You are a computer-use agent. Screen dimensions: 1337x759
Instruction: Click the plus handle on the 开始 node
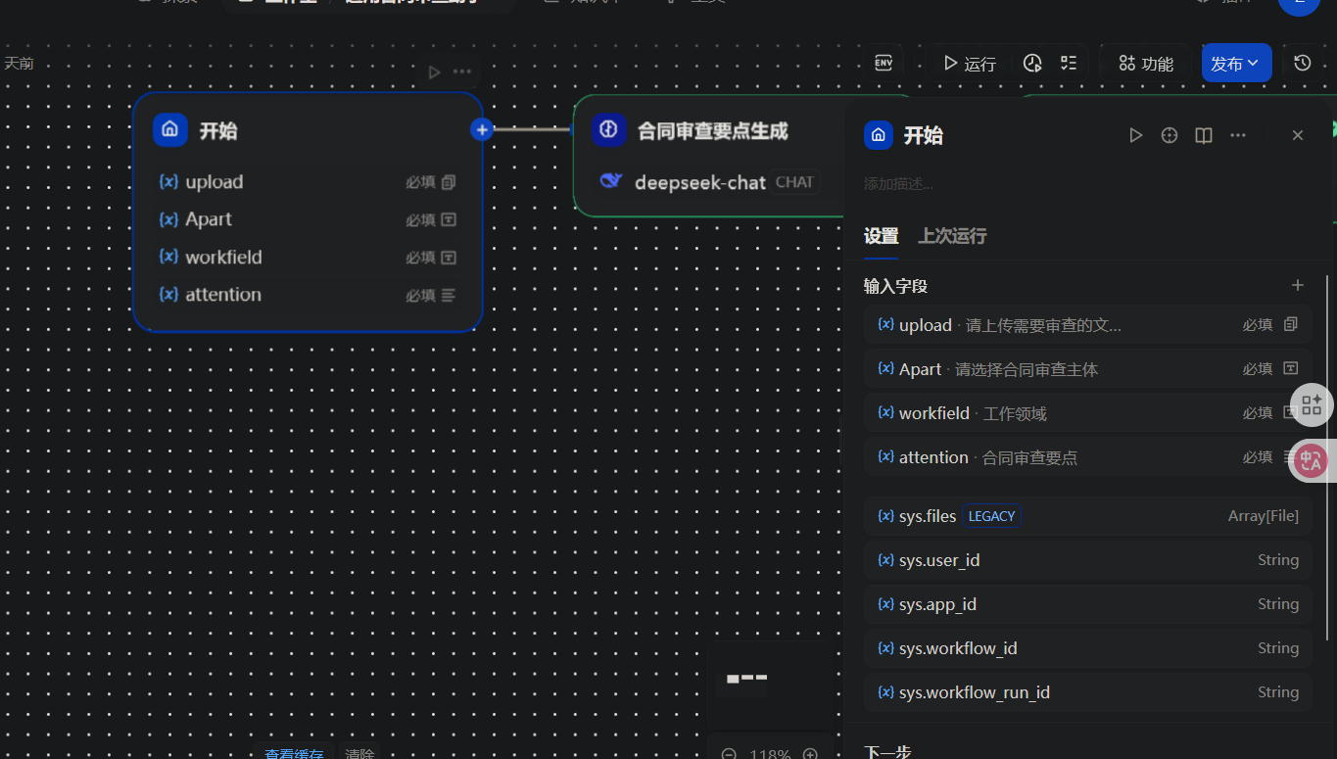click(481, 129)
